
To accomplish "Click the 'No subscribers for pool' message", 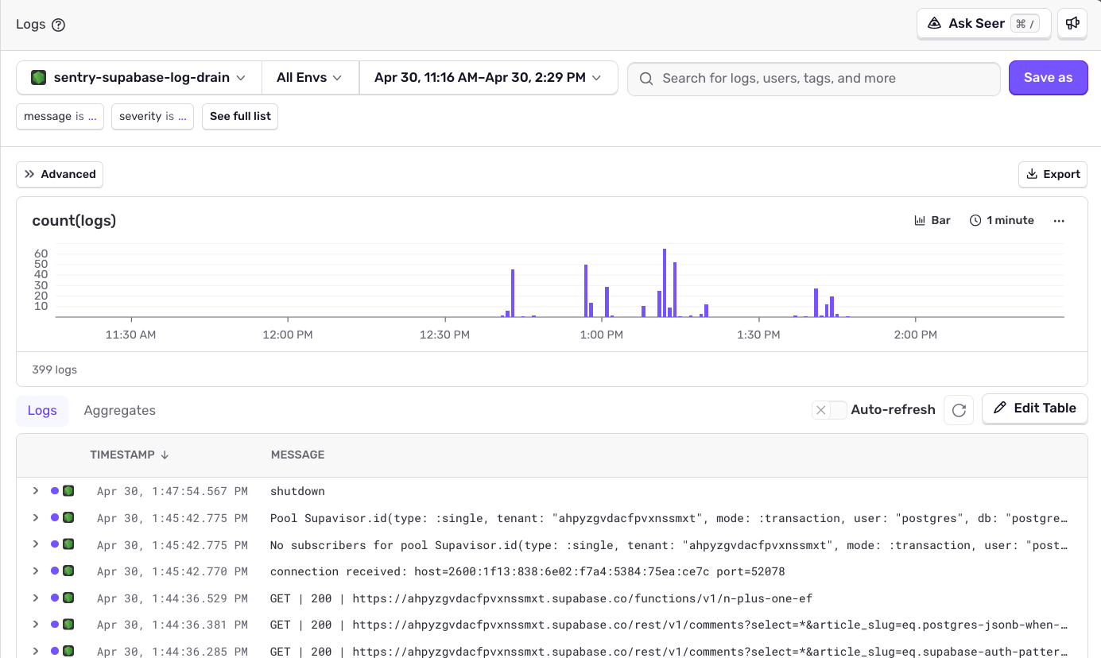I will point(668,545).
